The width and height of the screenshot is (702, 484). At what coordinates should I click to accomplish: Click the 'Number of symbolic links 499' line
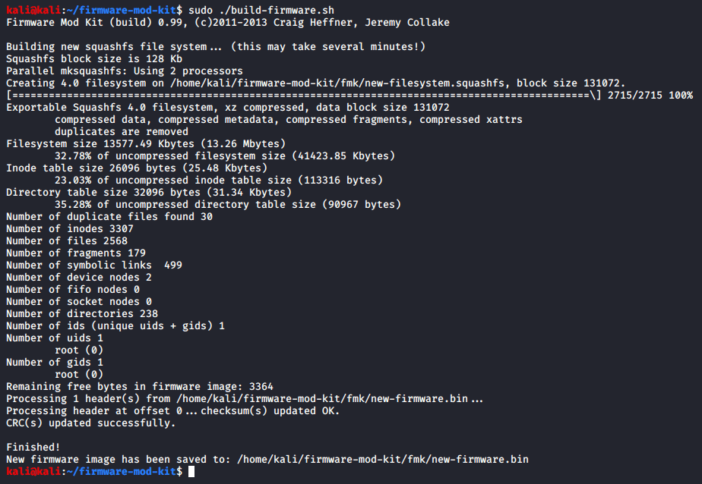point(94,265)
